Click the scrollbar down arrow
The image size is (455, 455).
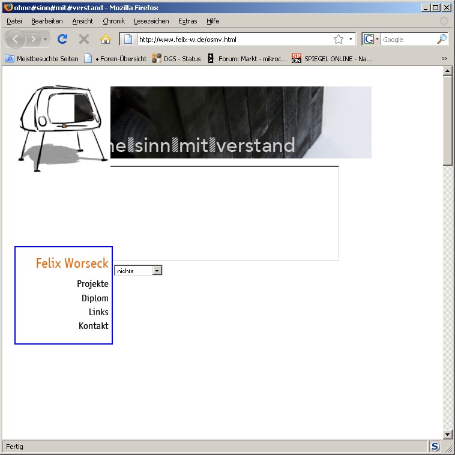(447, 435)
